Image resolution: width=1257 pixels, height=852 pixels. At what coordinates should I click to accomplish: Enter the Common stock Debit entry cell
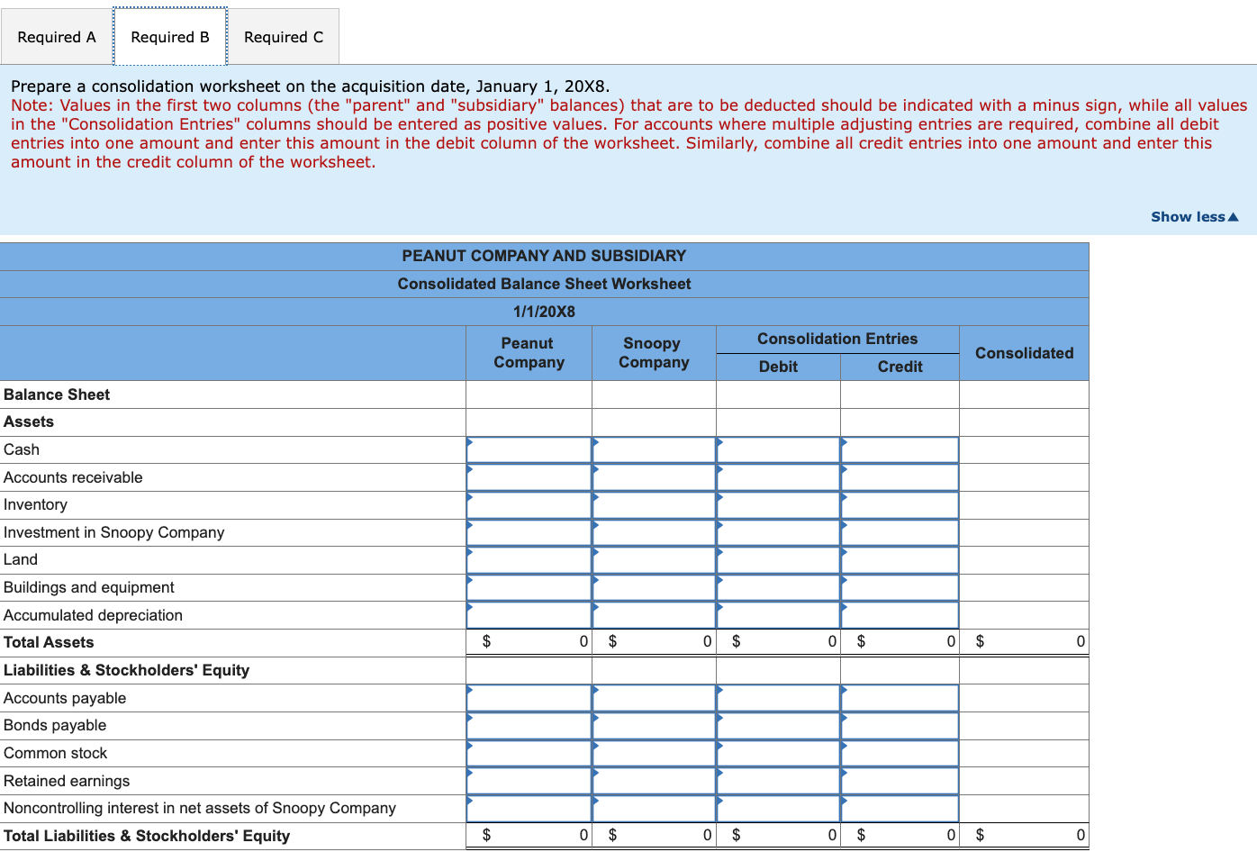click(777, 753)
